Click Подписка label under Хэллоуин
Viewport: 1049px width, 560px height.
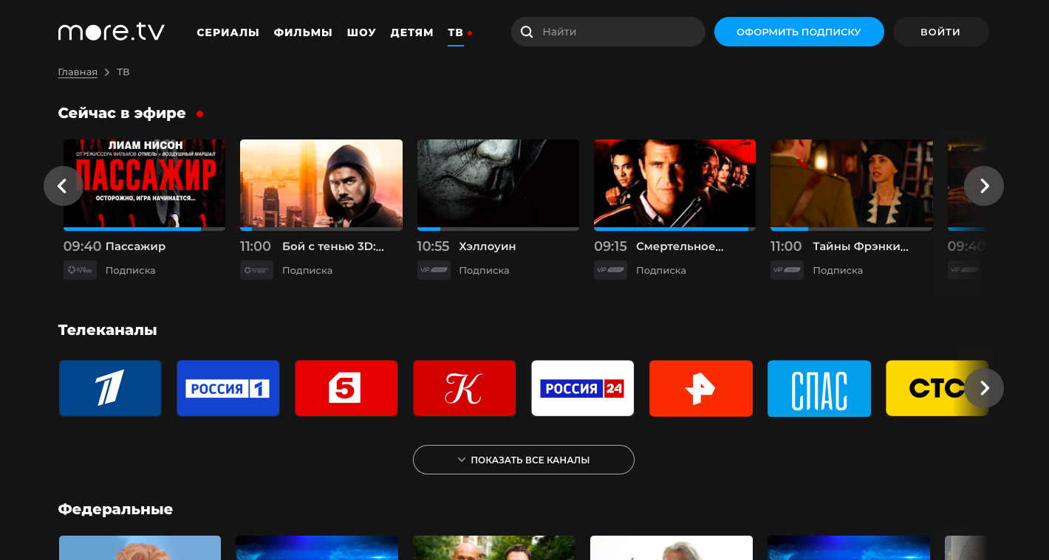coord(484,271)
